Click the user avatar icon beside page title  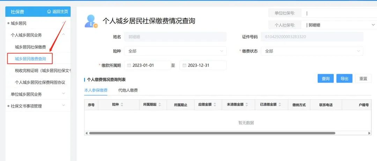pos(91,21)
